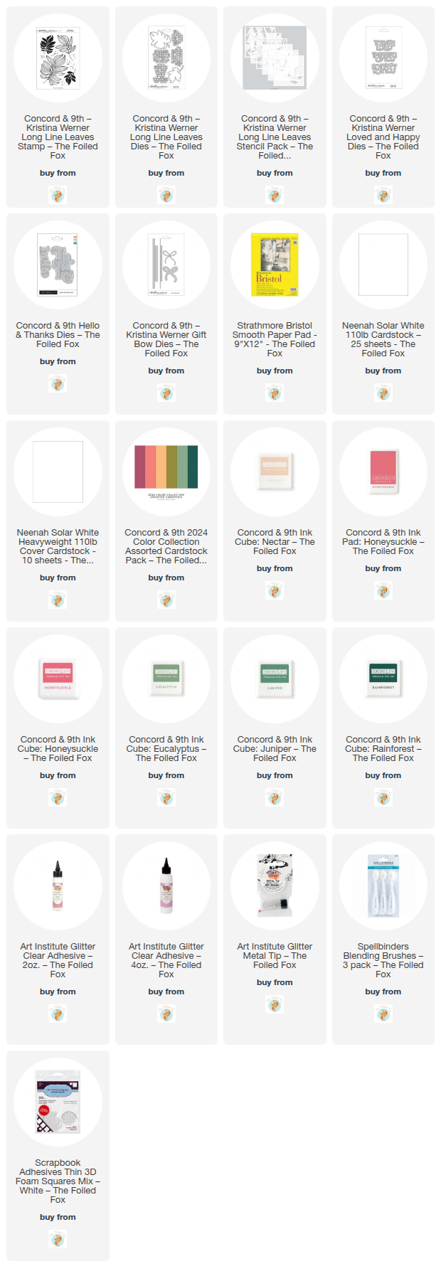This screenshot has width=441, height=1276.
Task: Open Neenah Solar White 110lb 25 sheets link
Action: (383, 339)
